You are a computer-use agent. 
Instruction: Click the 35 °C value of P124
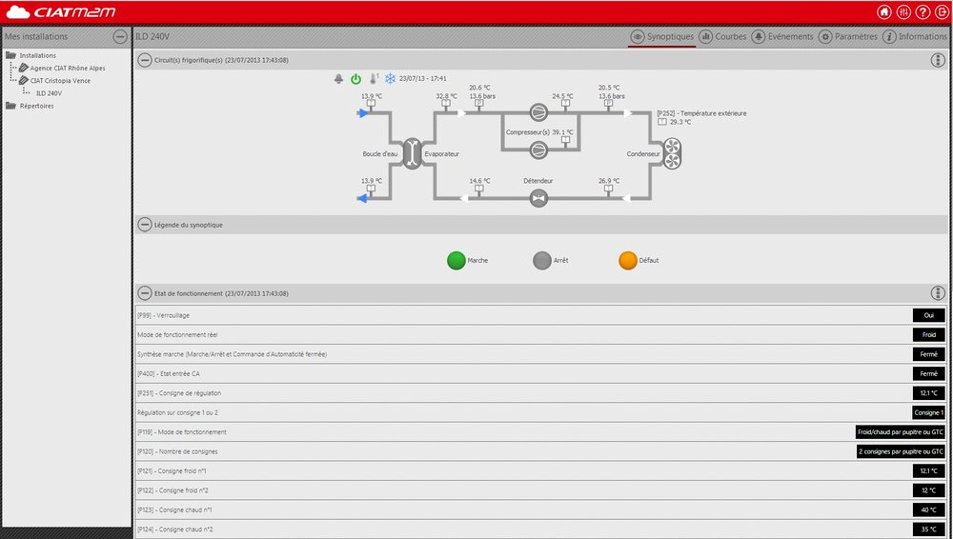(928, 529)
